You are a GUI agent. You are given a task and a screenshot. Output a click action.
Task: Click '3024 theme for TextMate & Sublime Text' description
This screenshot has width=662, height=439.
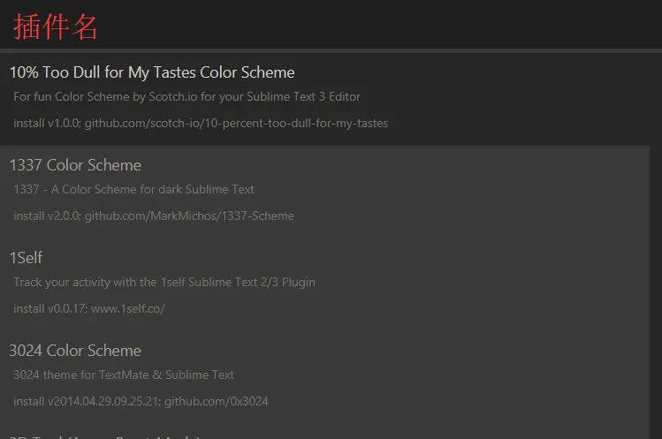123,375
